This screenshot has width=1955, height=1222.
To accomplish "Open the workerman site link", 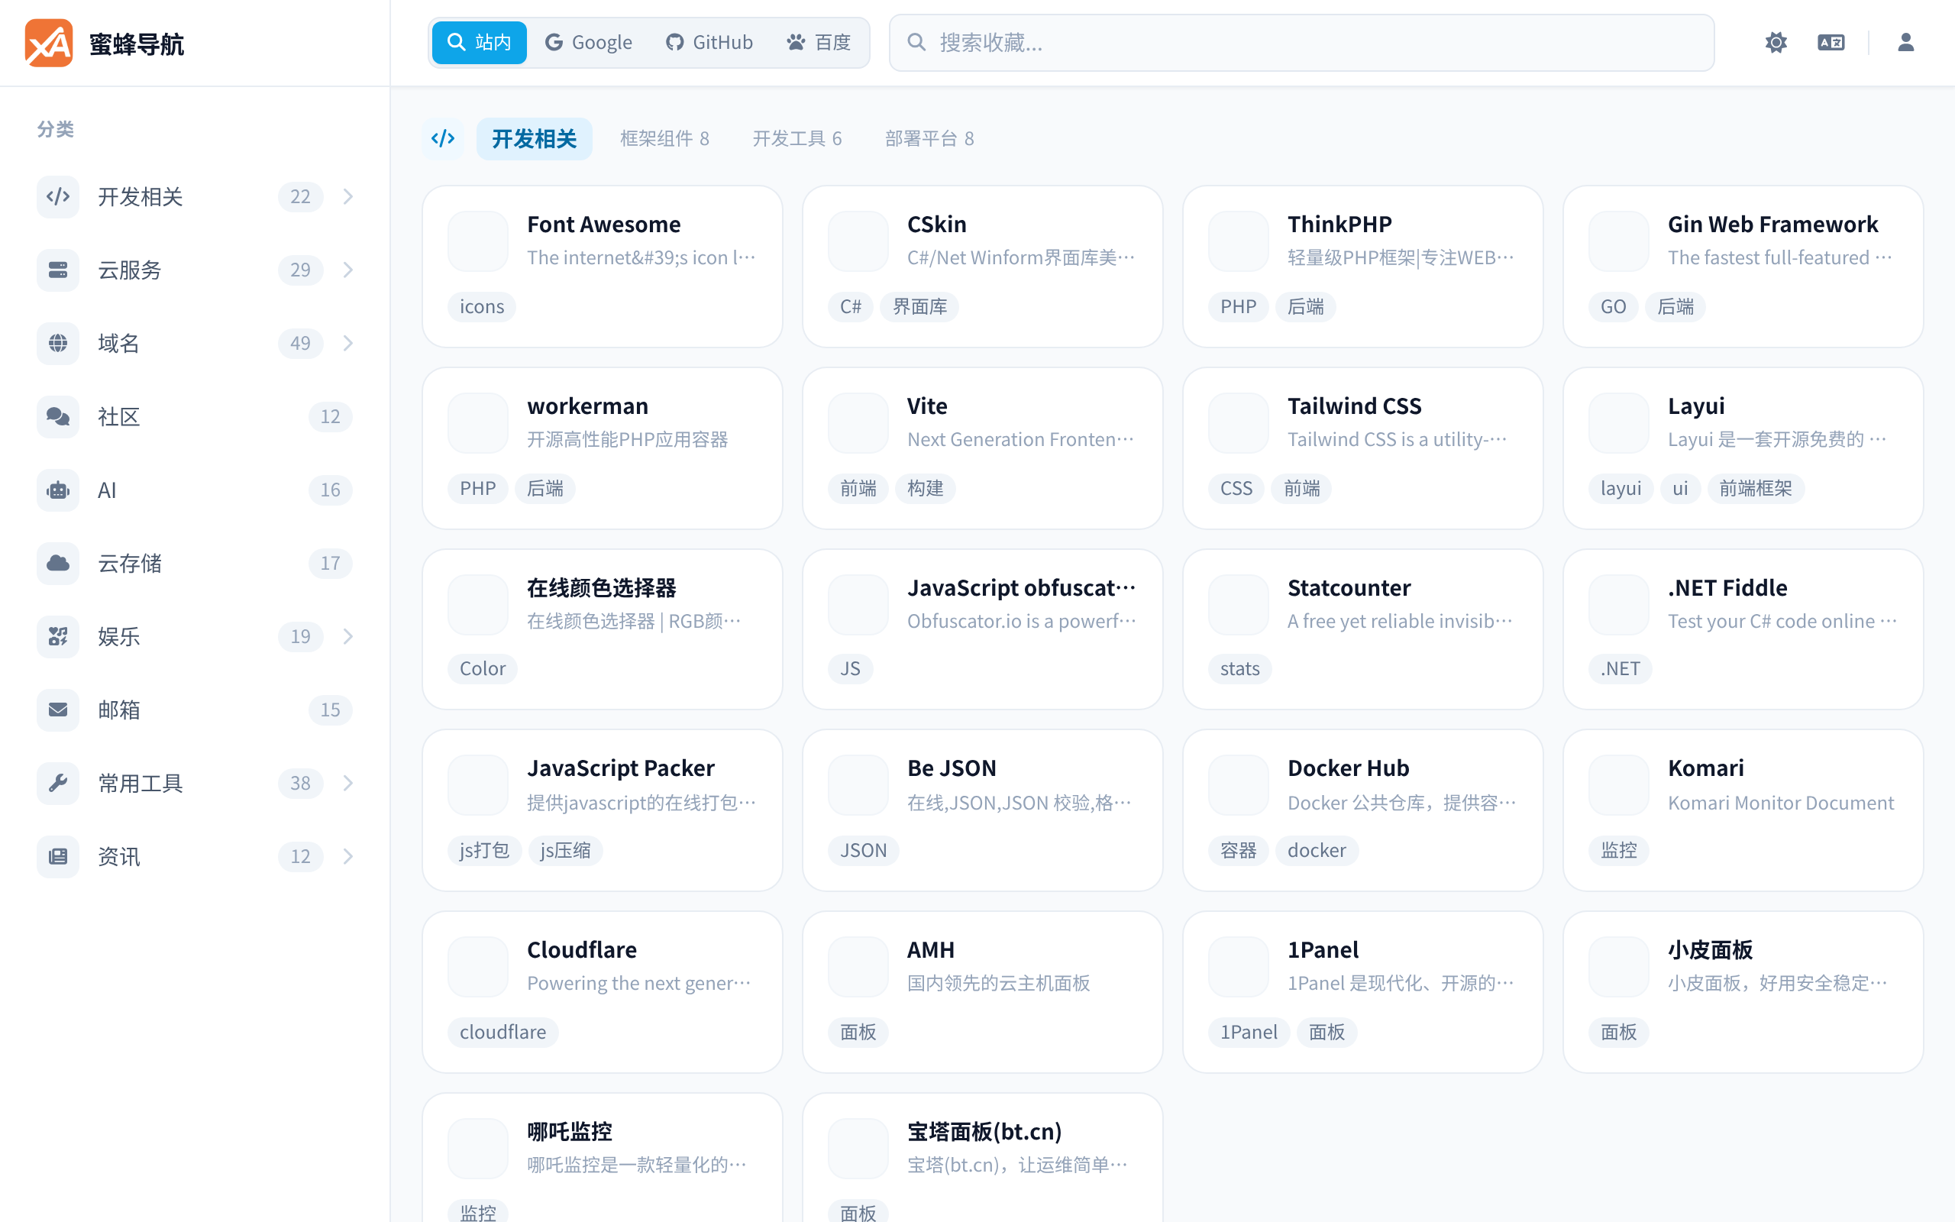I will tap(603, 448).
